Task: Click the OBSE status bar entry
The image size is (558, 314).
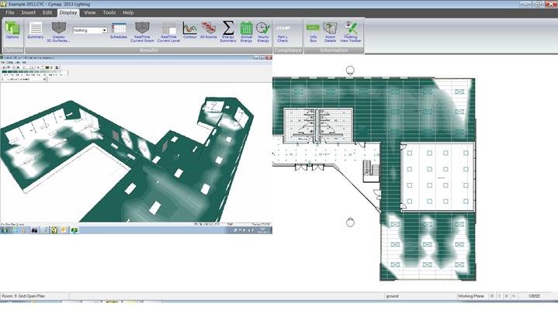Action: tap(534, 296)
